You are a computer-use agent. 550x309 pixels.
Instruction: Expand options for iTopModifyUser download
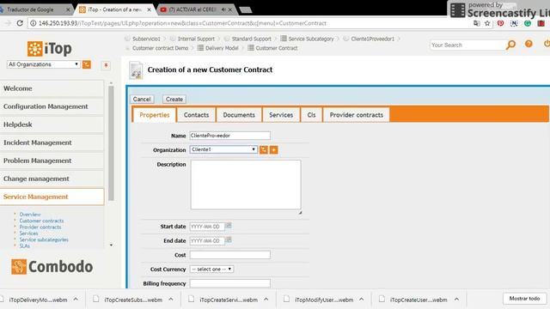pyautogui.click(x=361, y=300)
